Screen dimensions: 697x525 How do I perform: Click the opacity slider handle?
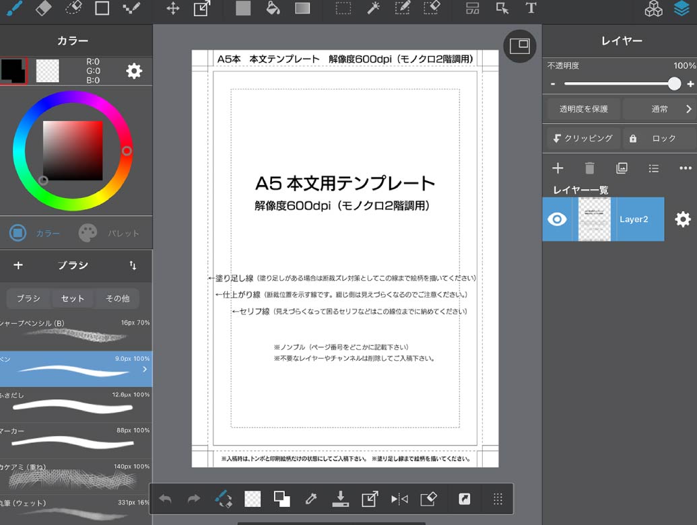click(x=674, y=83)
